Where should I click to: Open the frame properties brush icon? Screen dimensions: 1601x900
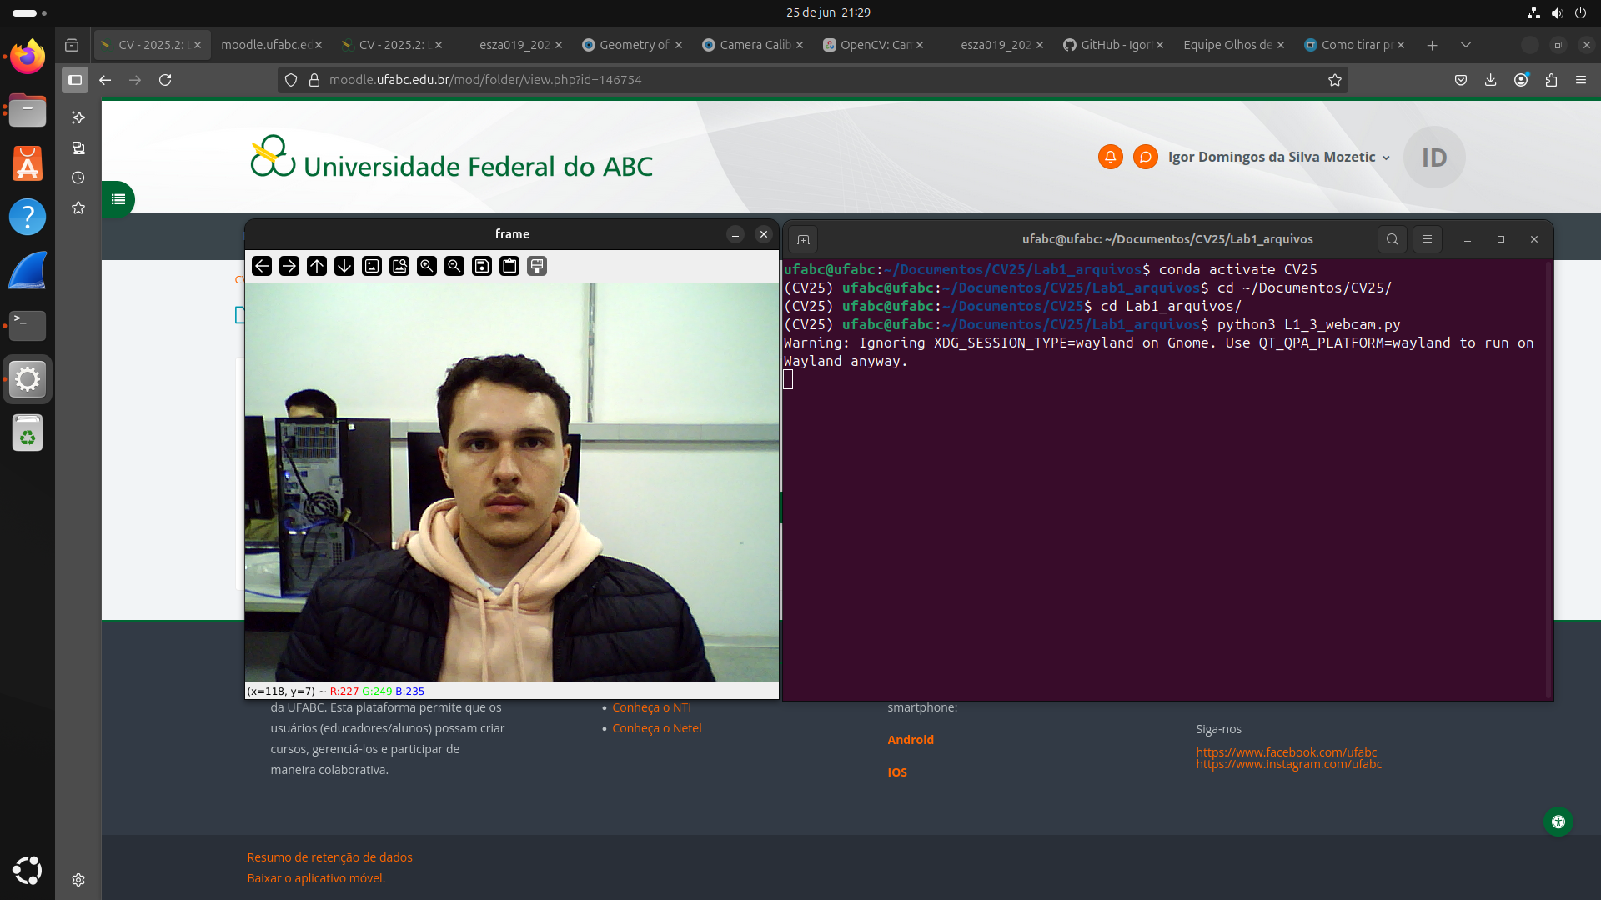537,266
